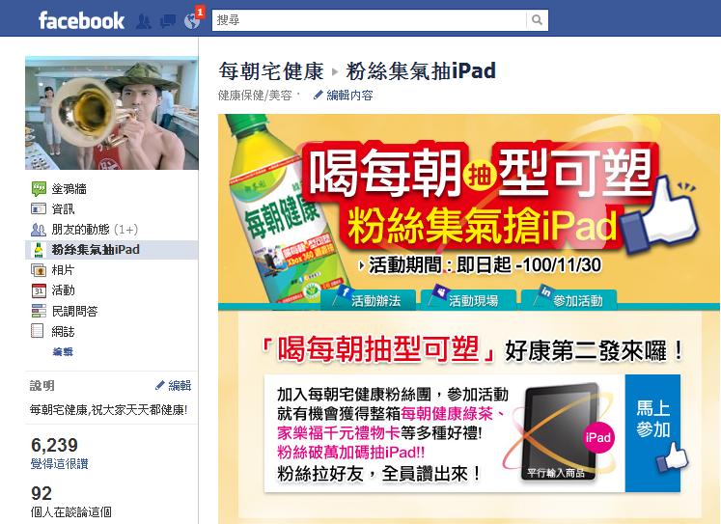Click the 塗鴉牆 speech bubble icon
The image size is (721, 524).
click(39, 188)
